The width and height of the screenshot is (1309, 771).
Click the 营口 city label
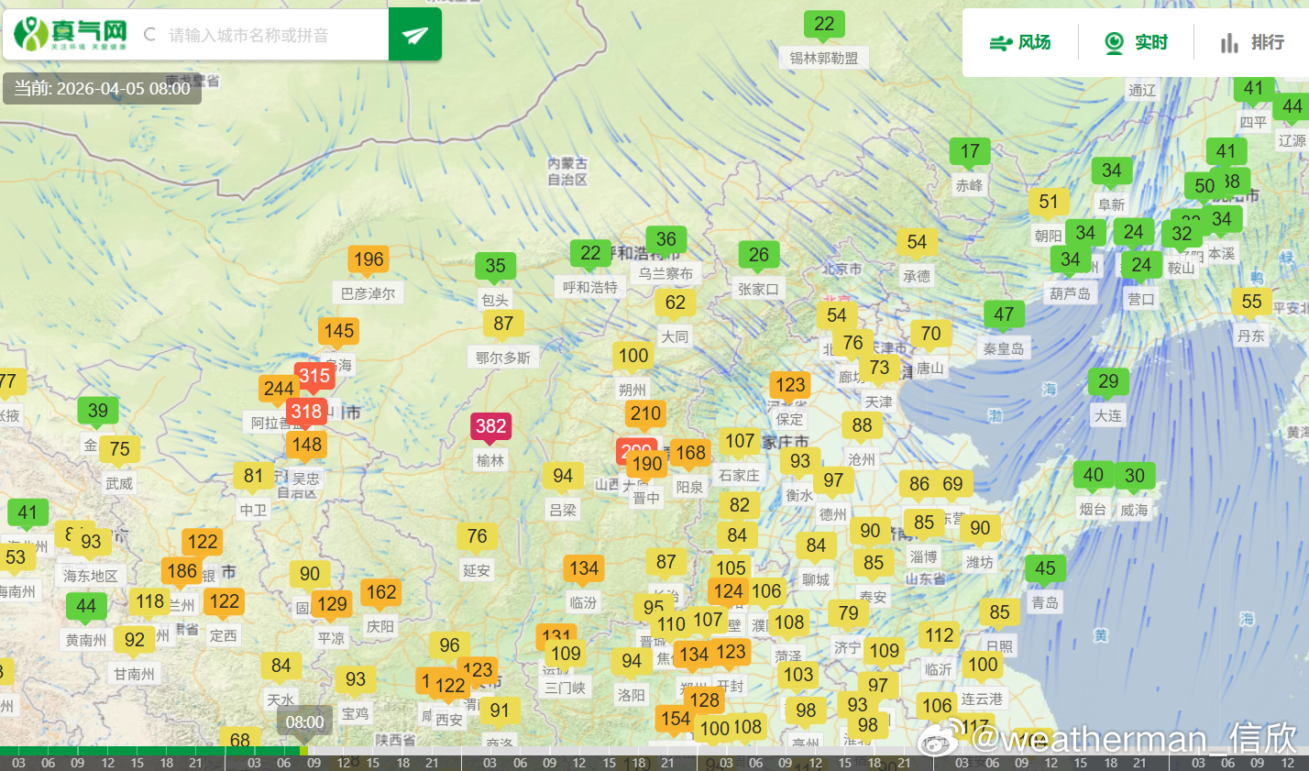coord(1141,299)
